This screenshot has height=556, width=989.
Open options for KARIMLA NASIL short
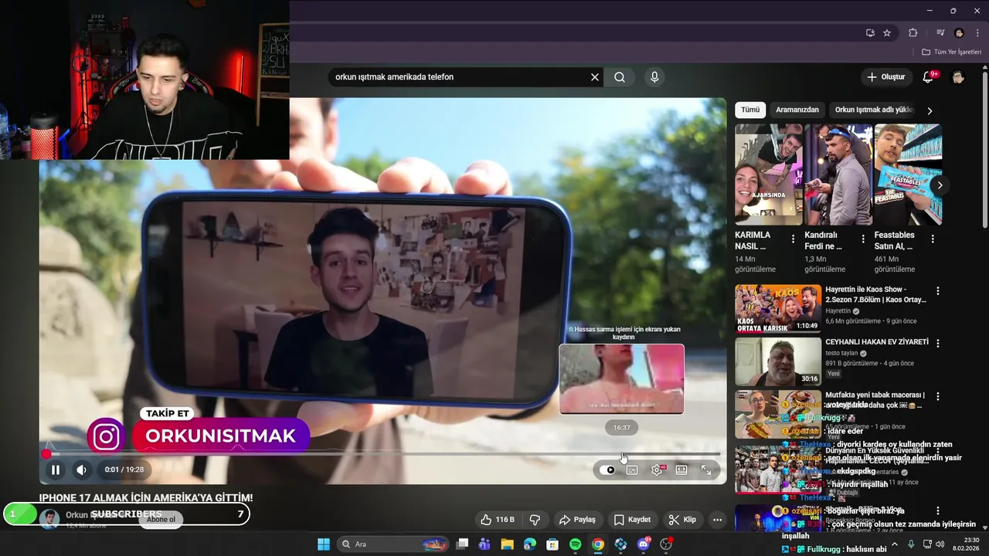(x=793, y=239)
